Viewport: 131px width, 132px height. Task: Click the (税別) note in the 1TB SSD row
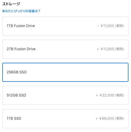(x=120, y=118)
